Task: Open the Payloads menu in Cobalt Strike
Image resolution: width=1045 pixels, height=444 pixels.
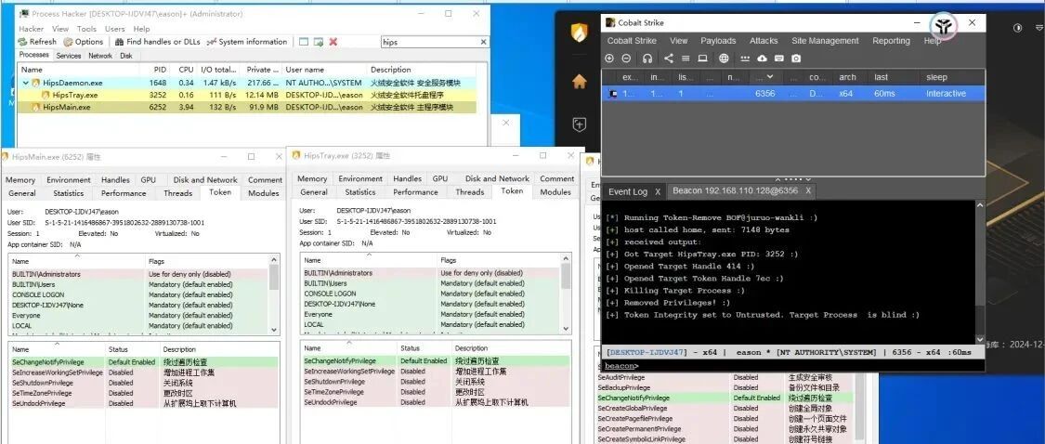Action: 718,41
